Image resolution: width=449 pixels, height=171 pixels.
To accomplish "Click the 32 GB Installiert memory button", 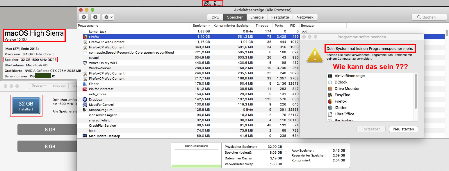I will 26,105.
